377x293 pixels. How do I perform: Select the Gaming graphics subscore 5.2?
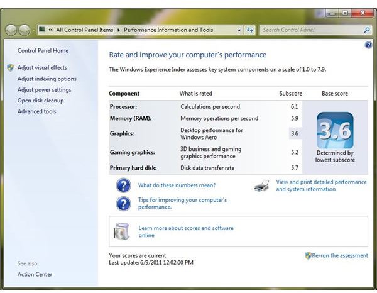click(295, 152)
